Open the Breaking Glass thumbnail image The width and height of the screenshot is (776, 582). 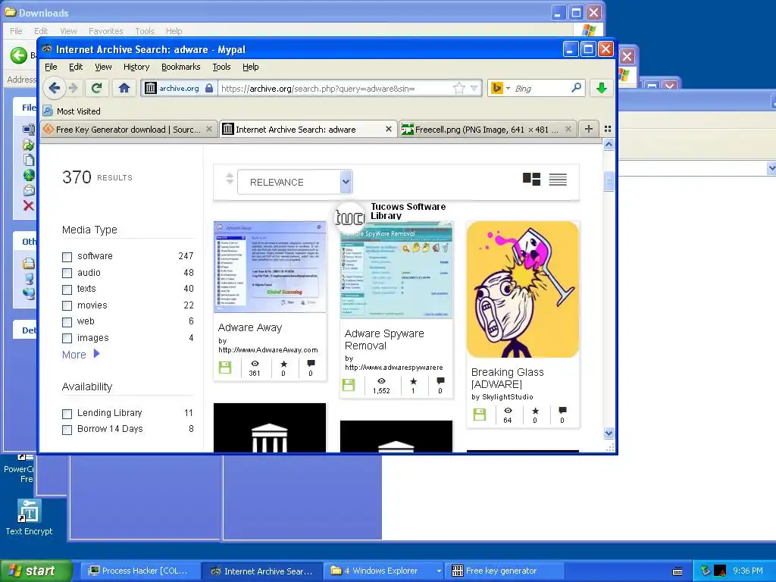(x=523, y=289)
